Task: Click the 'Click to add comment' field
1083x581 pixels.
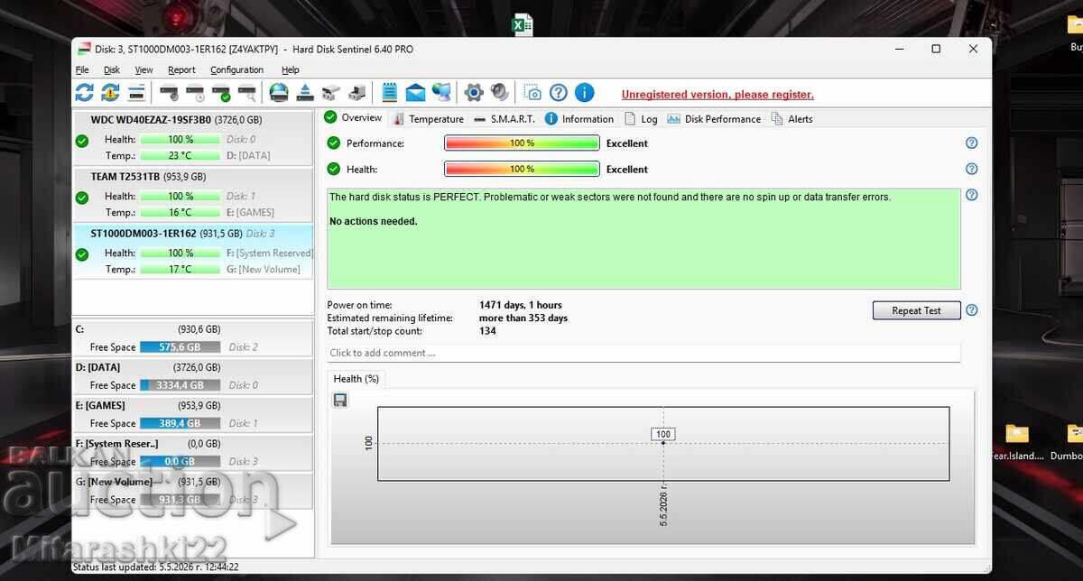Action: click(643, 353)
